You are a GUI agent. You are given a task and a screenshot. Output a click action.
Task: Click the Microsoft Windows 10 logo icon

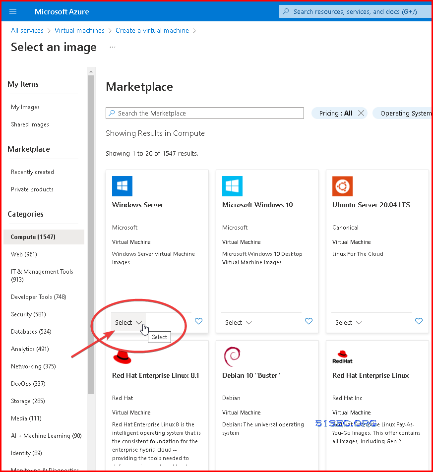(232, 186)
